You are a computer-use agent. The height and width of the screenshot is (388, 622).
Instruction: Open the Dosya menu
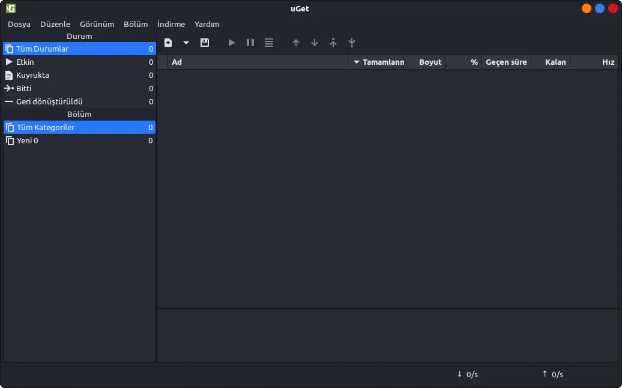pyautogui.click(x=19, y=24)
